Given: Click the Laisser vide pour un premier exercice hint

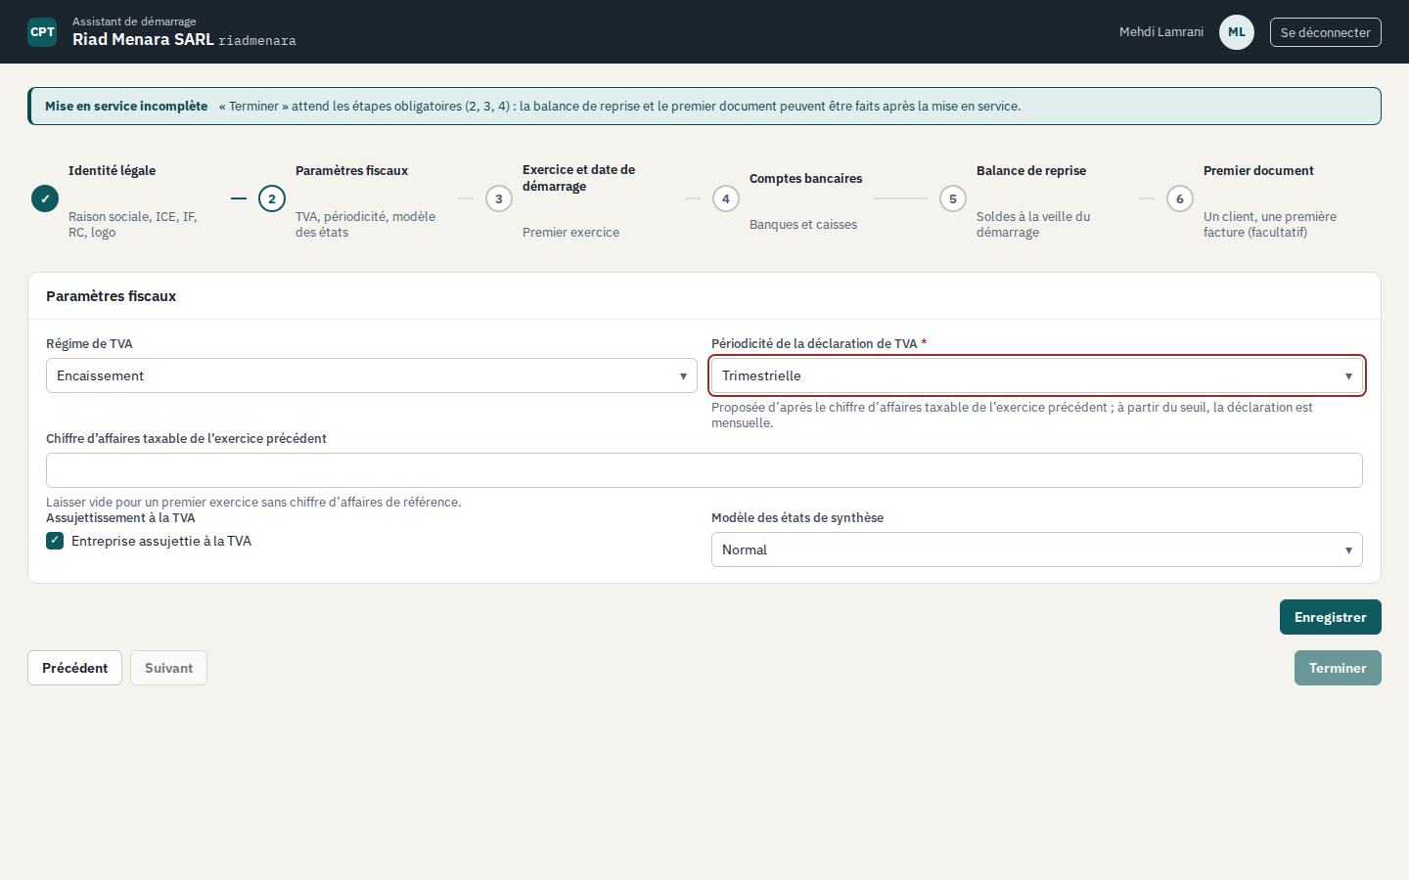Looking at the screenshot, I should 253,502.
